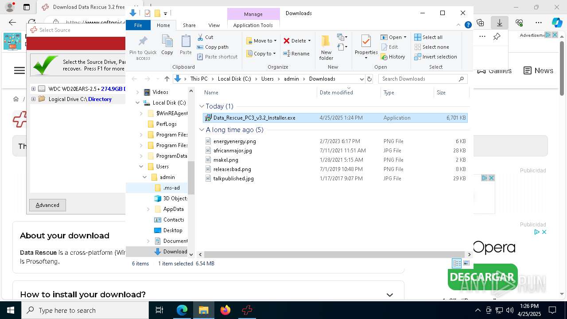Expand How to install your download

(x=390, y=295)
